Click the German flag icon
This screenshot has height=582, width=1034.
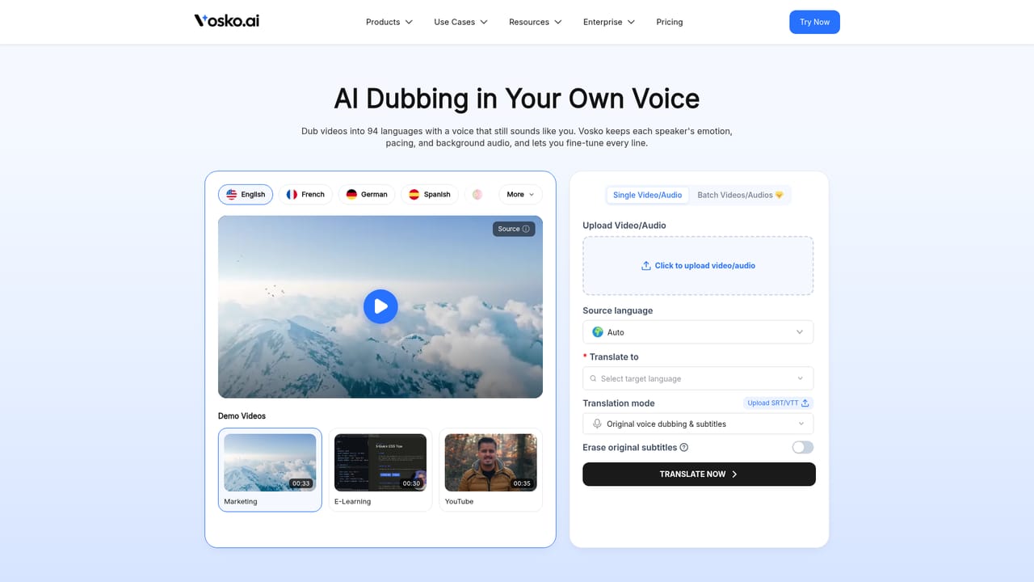click(x=351, y=194)
